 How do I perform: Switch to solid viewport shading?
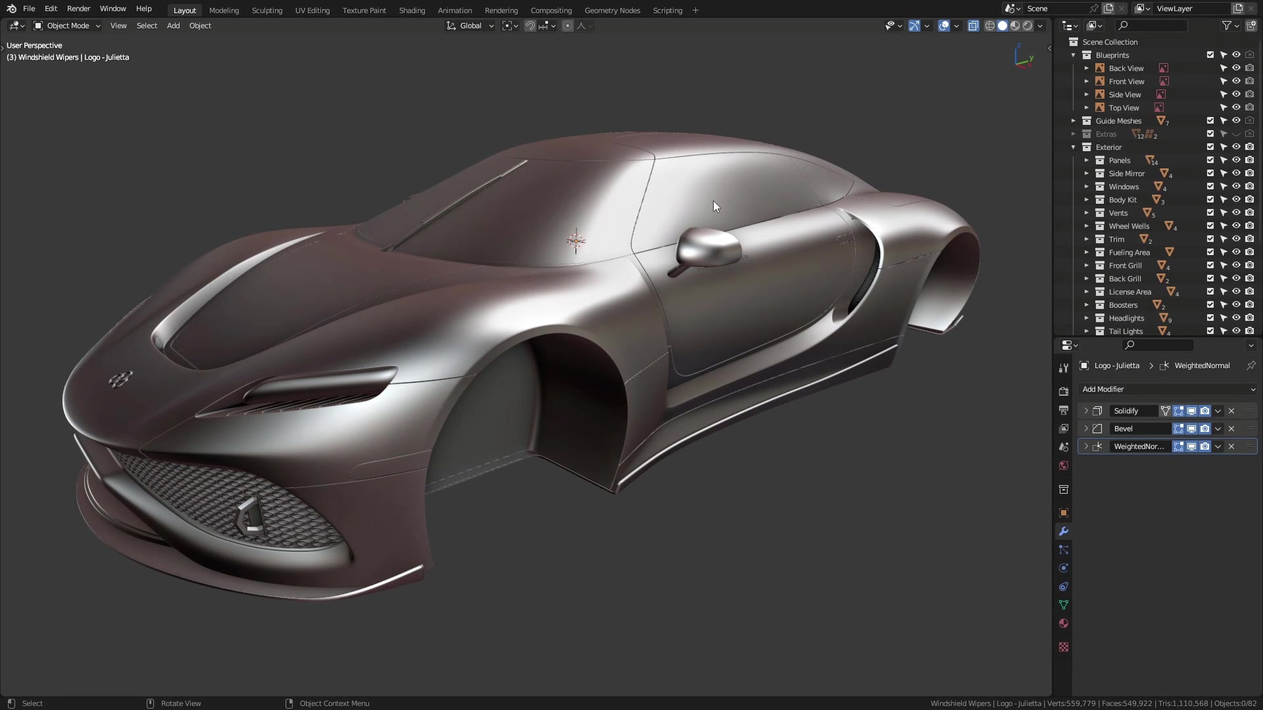[x=1003, y=26]
